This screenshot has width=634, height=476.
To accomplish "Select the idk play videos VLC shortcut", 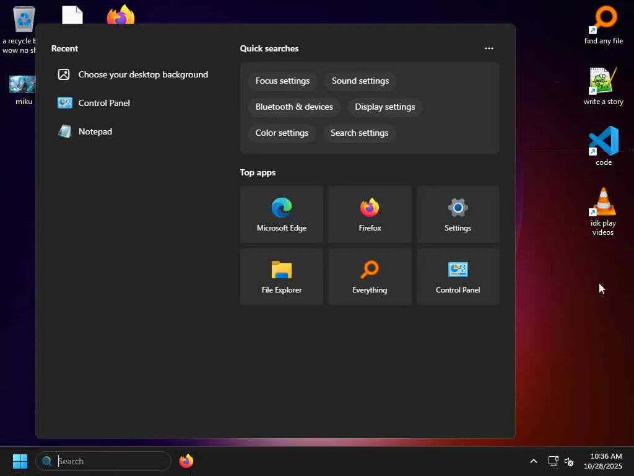I will click(603, 211).
